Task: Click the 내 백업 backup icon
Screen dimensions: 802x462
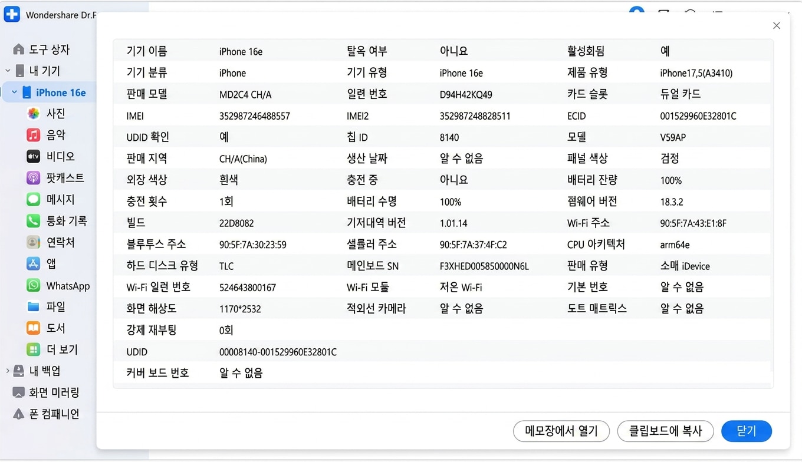Action: (19, 371)
